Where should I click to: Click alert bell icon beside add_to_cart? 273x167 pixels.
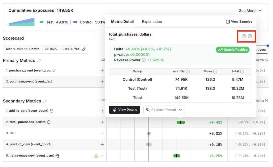(52, 111)
